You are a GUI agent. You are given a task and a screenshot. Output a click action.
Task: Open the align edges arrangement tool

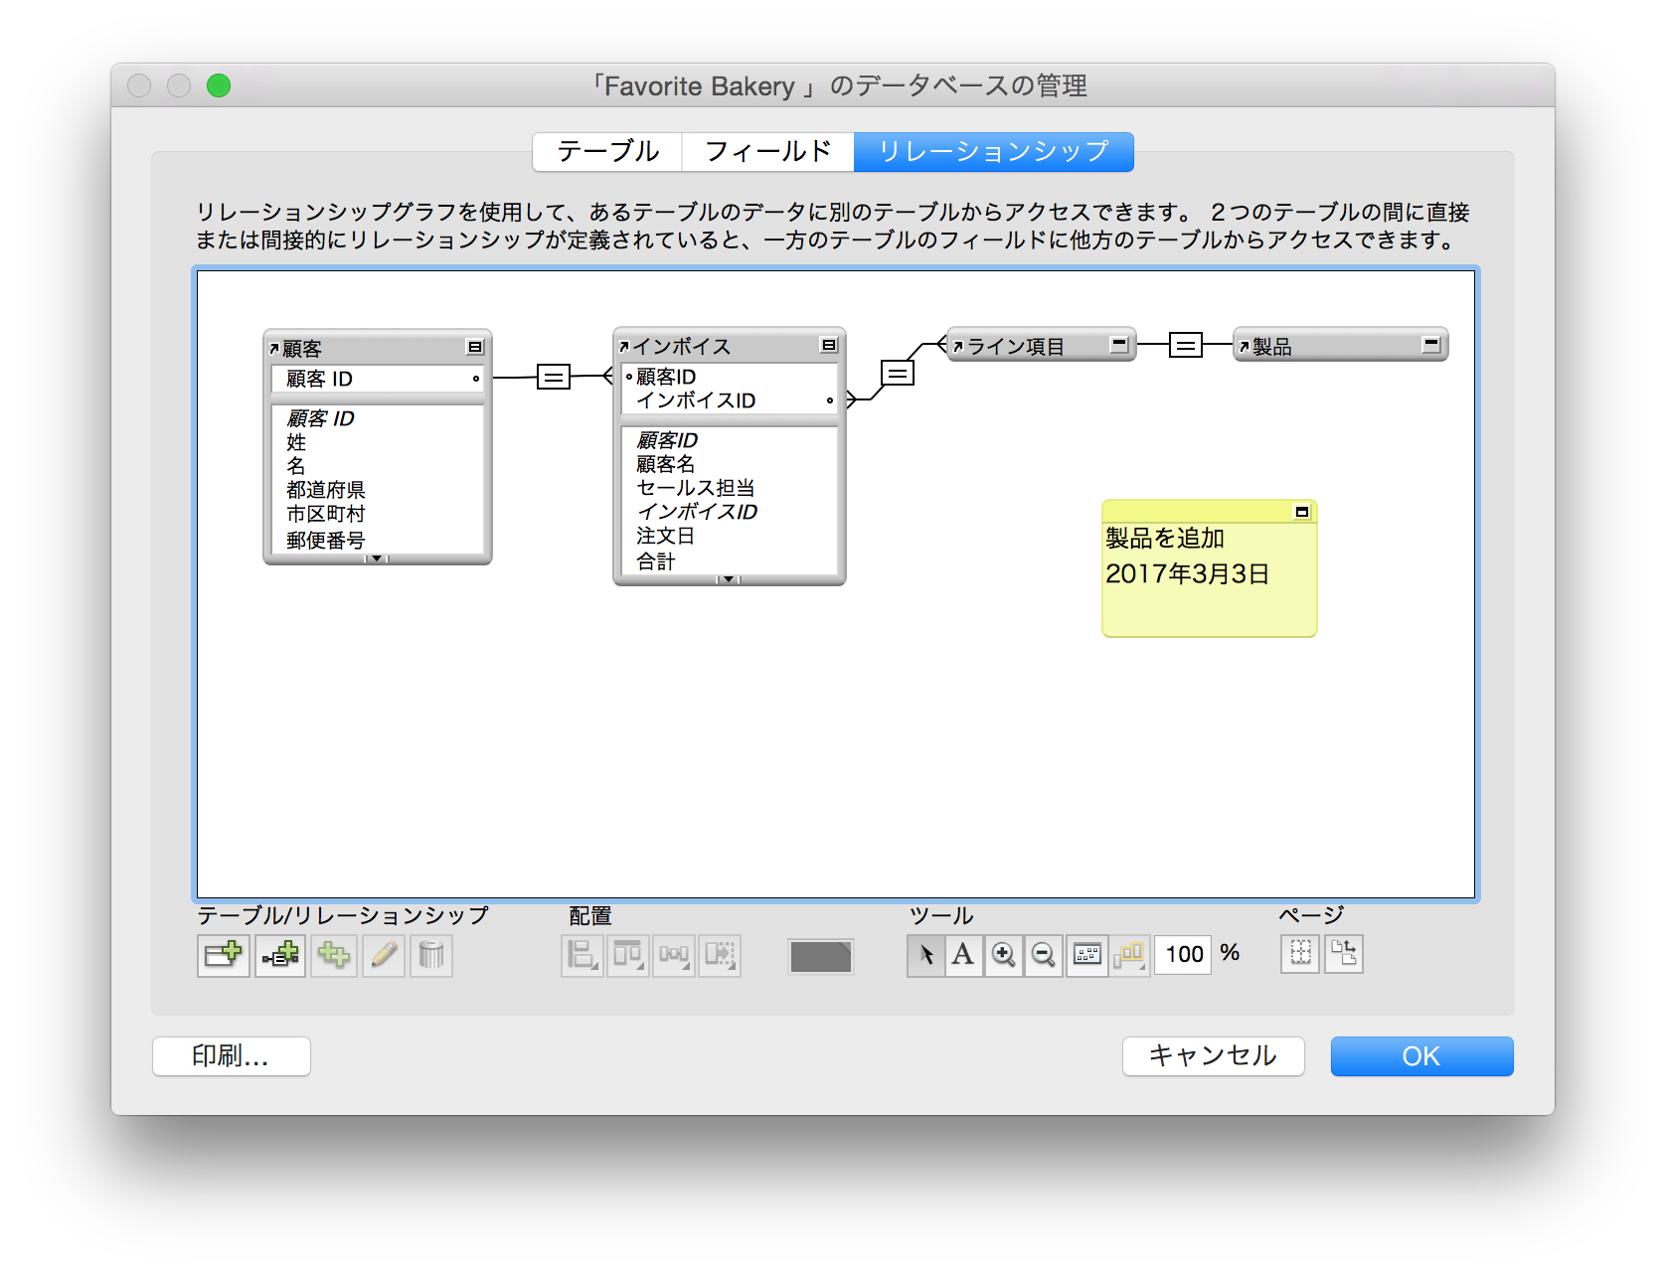pos(583,956)
